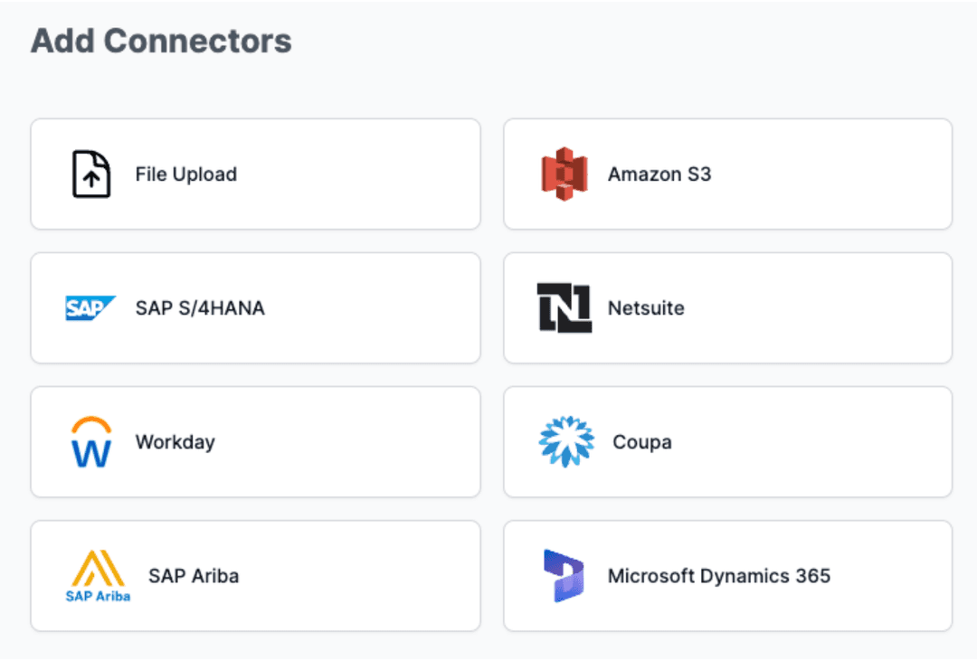Click the File Upload document arrow icon
Image resolution: width=977 pixels, height=661 pixels.
(x=91, y=175)
